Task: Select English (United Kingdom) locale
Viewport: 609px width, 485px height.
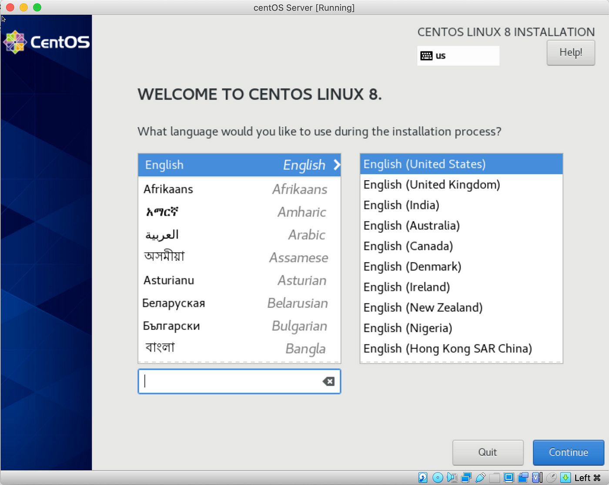Action: click(461, 185)
